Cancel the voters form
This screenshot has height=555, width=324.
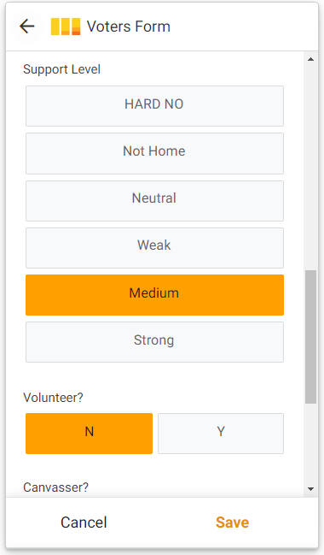point(84,523)
